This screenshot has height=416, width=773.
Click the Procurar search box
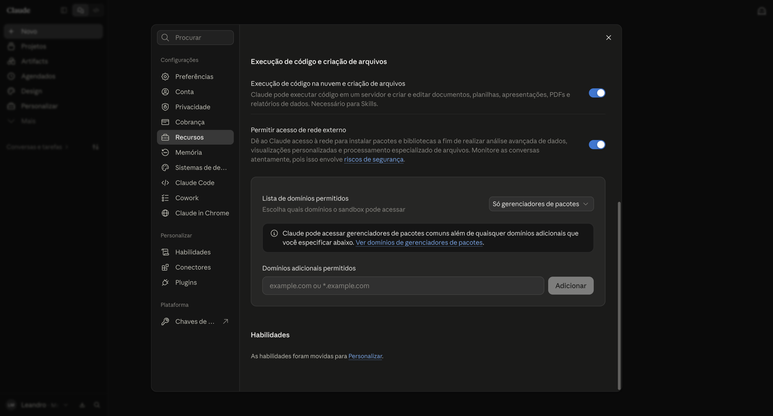(x=195, y=38)
